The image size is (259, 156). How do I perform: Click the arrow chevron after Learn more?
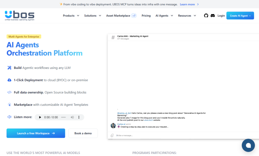point(198,4)
